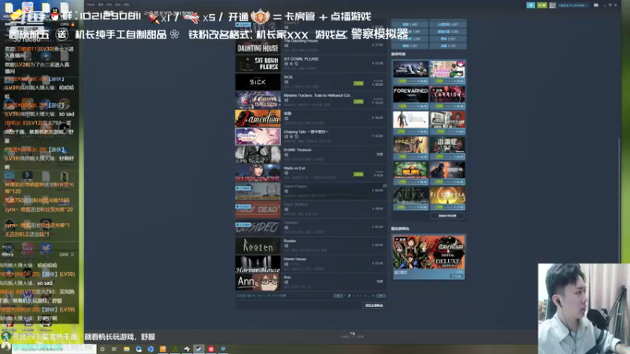The image size is (630, 354).
Task: Click the Mac icon in SIT DOWN, PLEASE row
Action: click(x=291, y=64)
